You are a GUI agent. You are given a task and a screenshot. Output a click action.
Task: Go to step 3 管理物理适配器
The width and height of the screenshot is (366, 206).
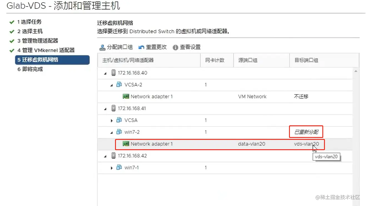(38, 41)
